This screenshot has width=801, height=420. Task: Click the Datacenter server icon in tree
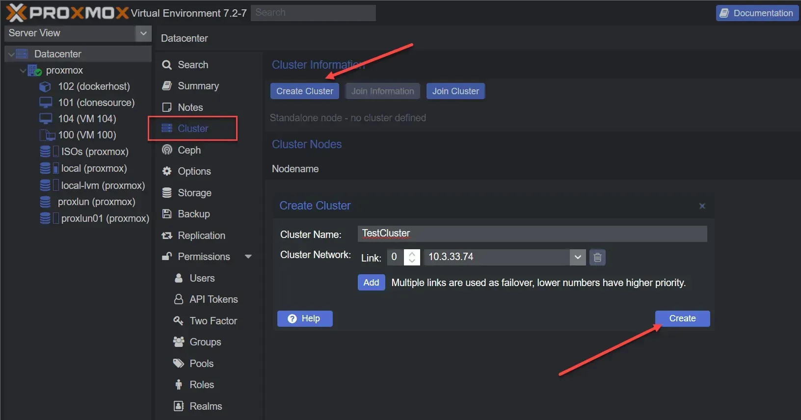click(x=22, y=54)
